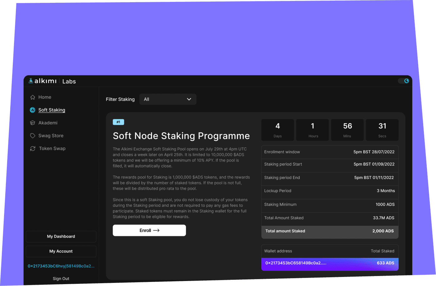Click the Lockup Period row label

click(x=277, y=191)
